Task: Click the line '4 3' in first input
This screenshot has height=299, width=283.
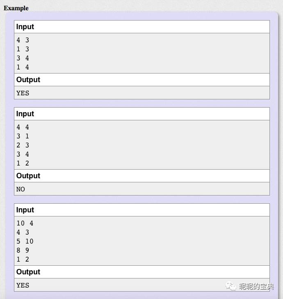Action: [23, 40]
